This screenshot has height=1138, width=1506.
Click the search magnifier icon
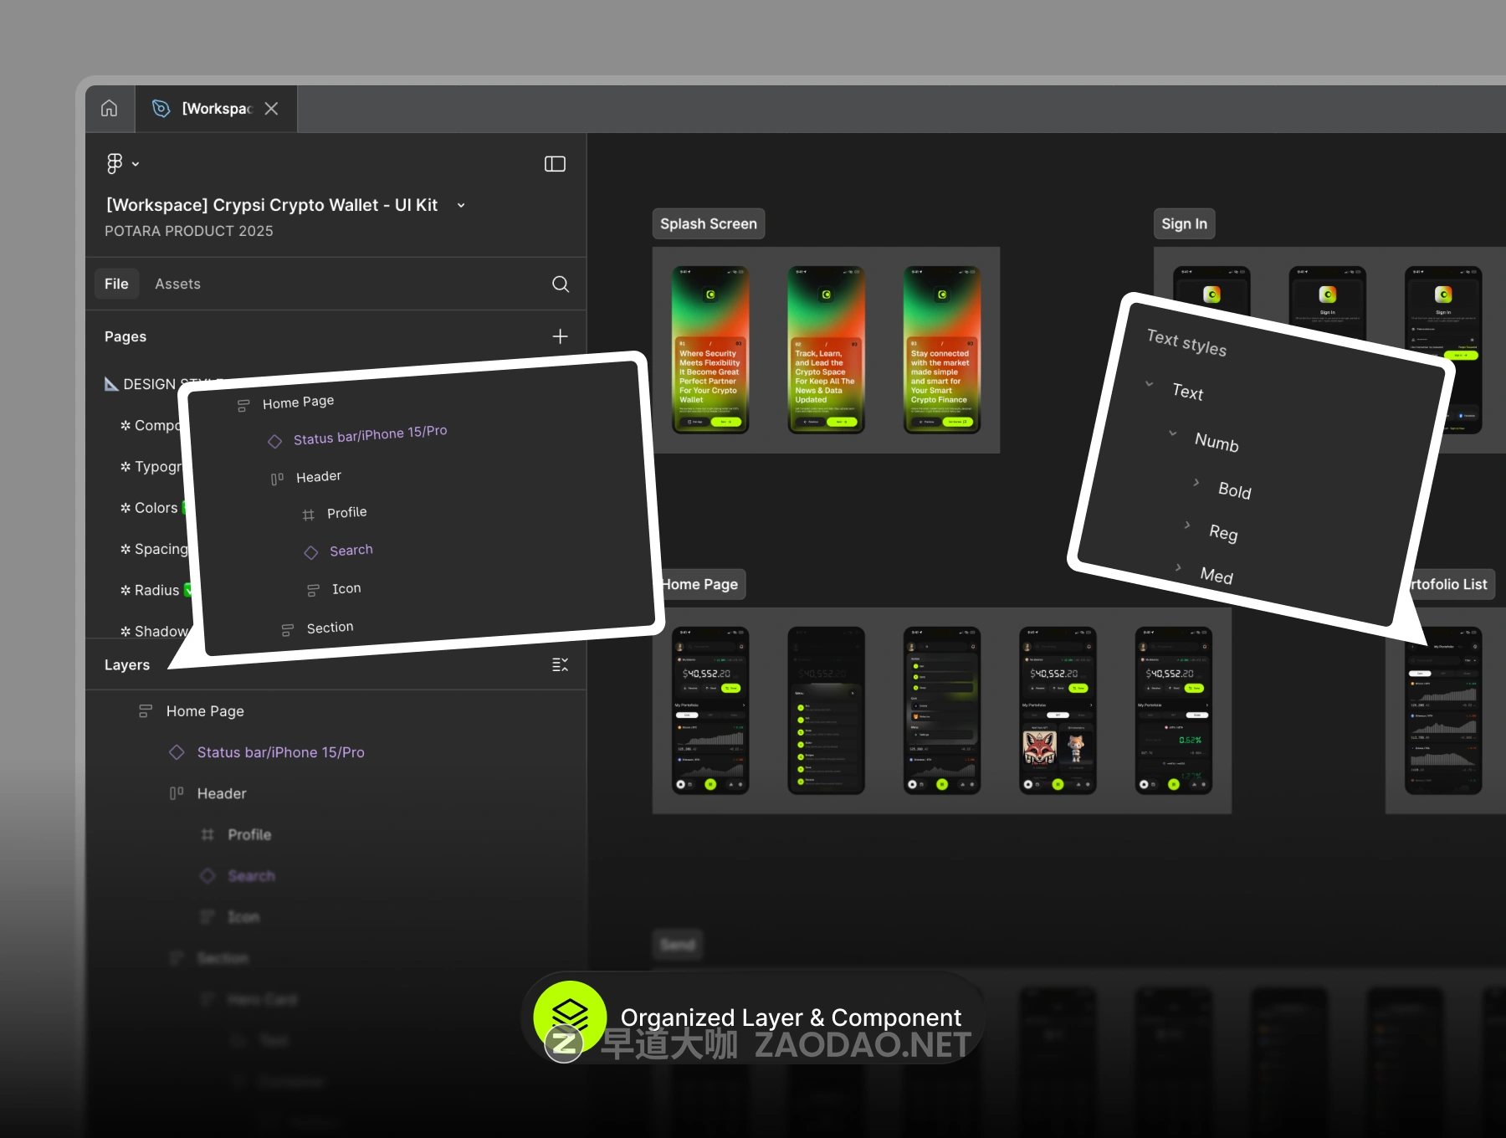pos(561,284)
